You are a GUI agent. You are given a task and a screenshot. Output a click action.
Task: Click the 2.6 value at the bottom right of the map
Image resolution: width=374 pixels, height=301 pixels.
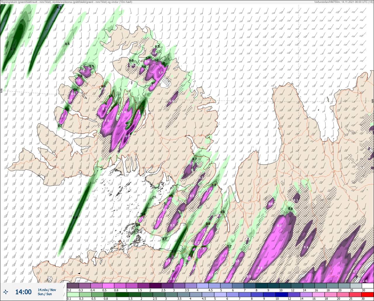tap(365, 281)
